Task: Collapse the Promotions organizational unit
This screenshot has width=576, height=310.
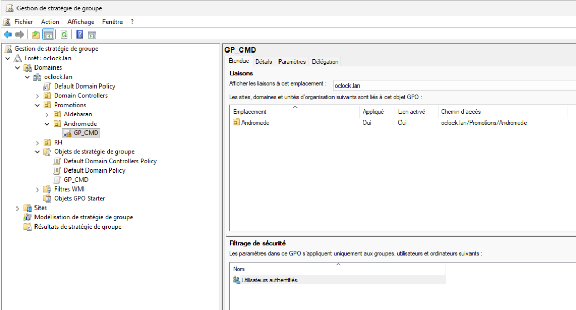Action: pyautogui.click(x=37, y=105)
